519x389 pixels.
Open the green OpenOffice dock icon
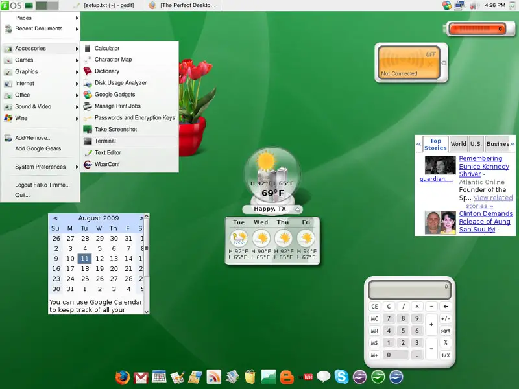(378, 377)
